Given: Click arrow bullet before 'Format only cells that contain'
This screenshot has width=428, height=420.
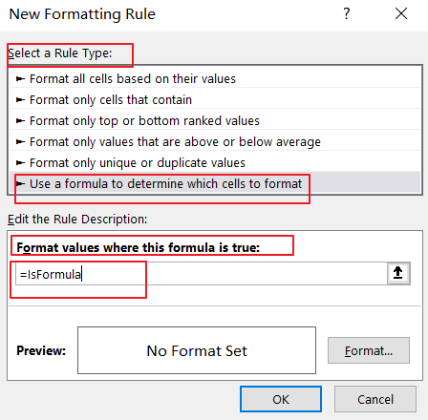Looking at the screenshot, I should tap(20, 100).
